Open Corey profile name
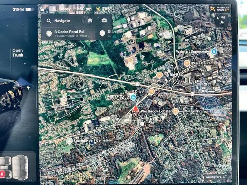This screenshot has height=185, width=247. 65,9
